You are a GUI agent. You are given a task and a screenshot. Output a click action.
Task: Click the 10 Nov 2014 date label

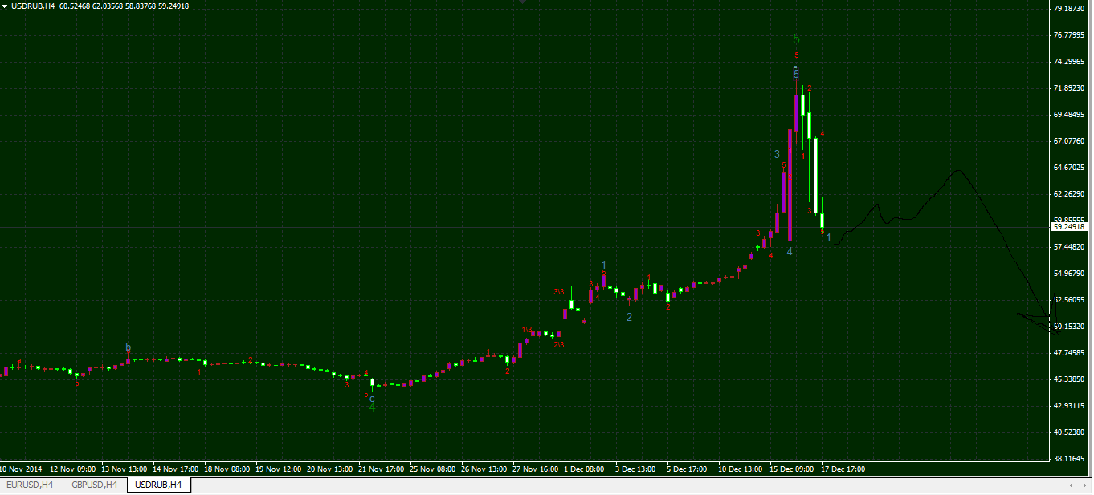pos(21,469)
